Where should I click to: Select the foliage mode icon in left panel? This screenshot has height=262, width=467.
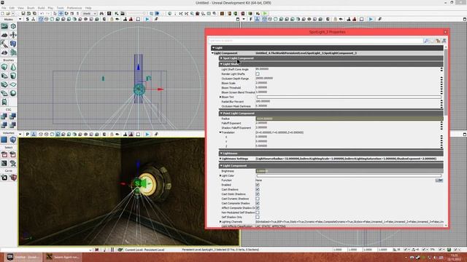(13, 52)
